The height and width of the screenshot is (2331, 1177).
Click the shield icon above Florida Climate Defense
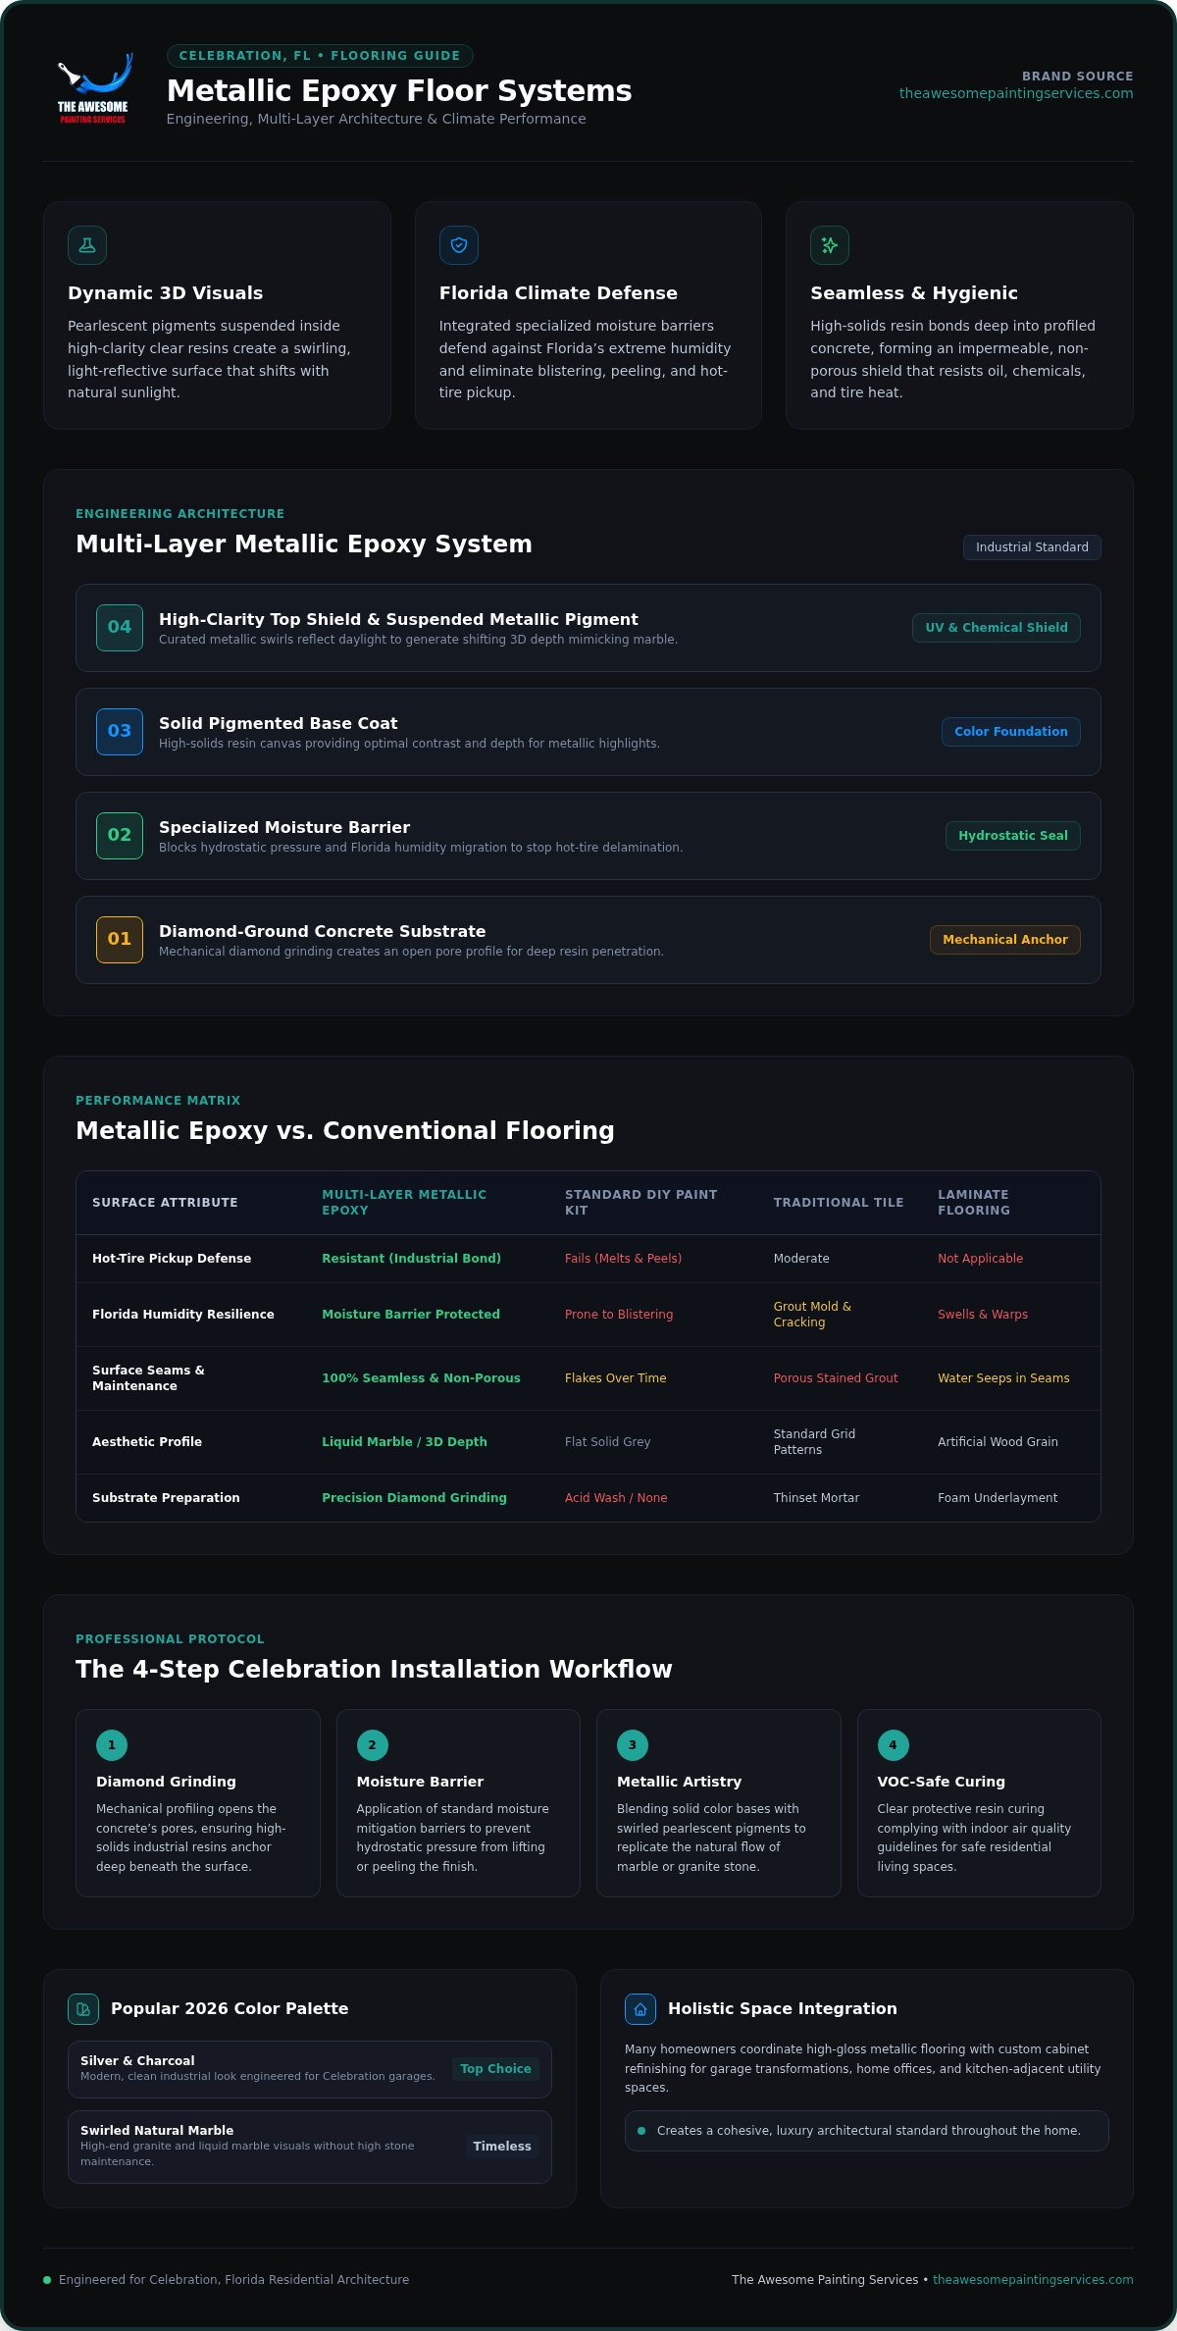coord(459,245)
